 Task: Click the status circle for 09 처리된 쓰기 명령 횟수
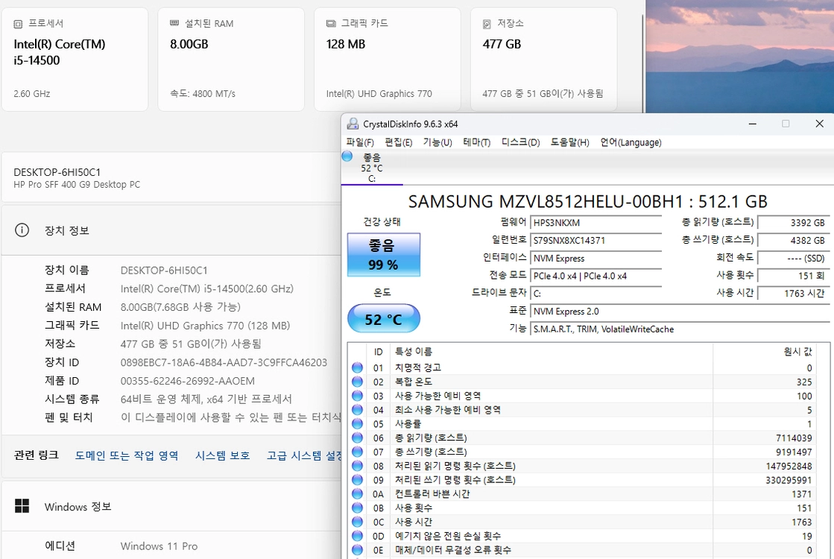358,480
